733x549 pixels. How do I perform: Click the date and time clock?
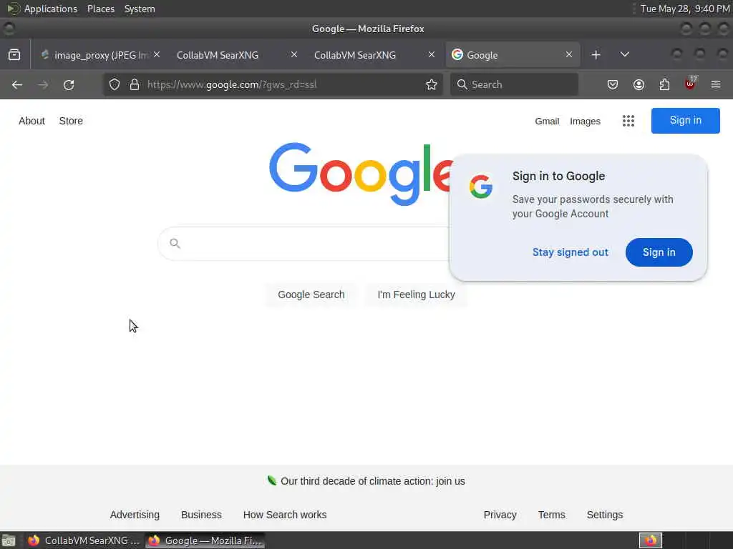(x=684, y=9)
